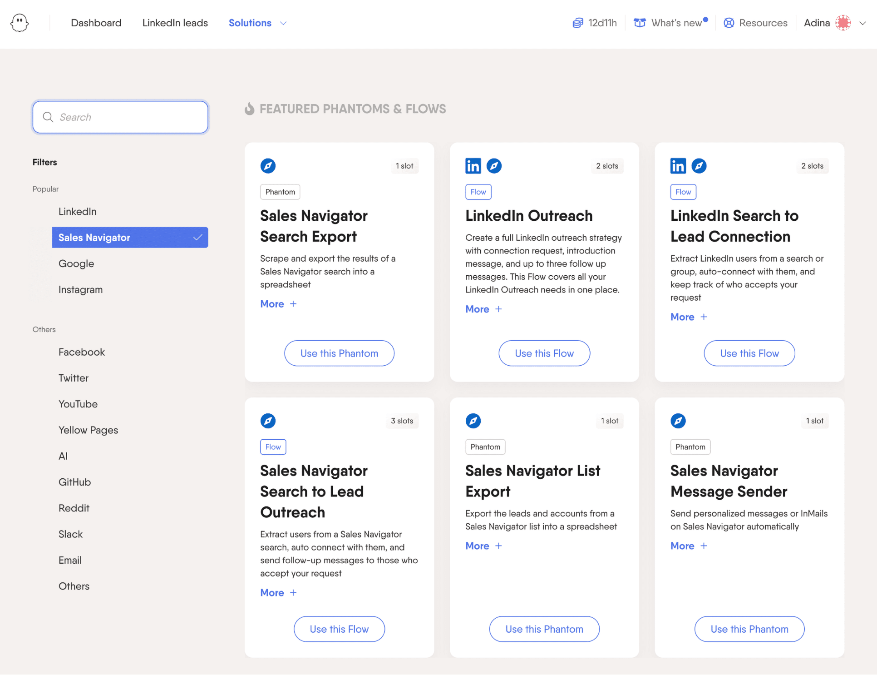Click the Phantombuster ghost logo
Viewport: 877px width, 675px height.
(x=20, y=23)
